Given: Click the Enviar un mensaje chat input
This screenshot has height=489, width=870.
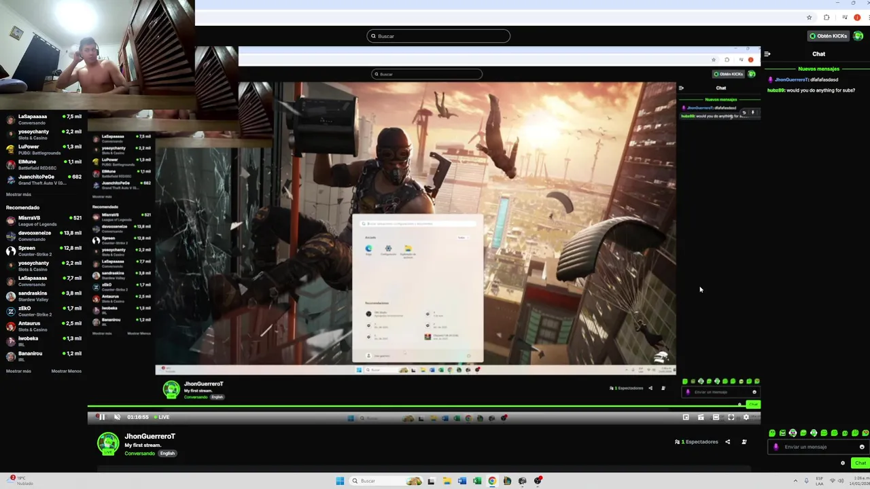Looking at the screenshot, I should [818, 447].
